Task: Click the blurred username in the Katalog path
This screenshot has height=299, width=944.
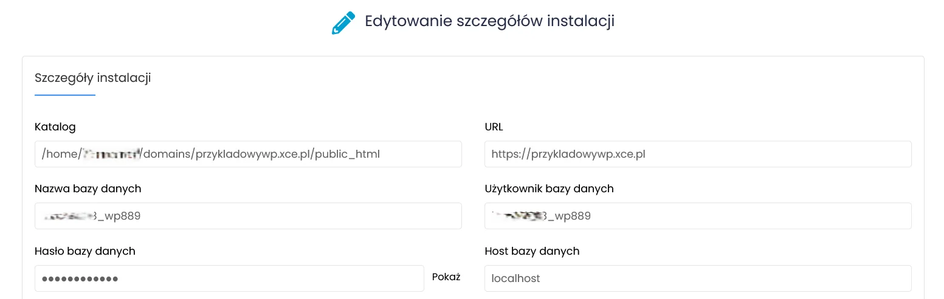Action: (x=111, y=154)
